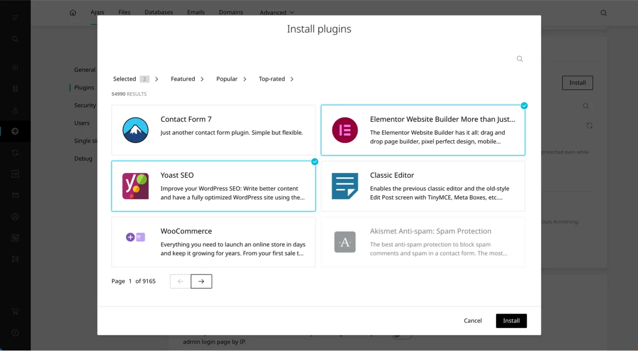
Task: Click the Elementor logo icon
Action: (x=345, y=130)
